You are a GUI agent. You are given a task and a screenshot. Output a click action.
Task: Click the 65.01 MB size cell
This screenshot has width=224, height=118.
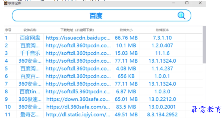(x=126, y=99)
